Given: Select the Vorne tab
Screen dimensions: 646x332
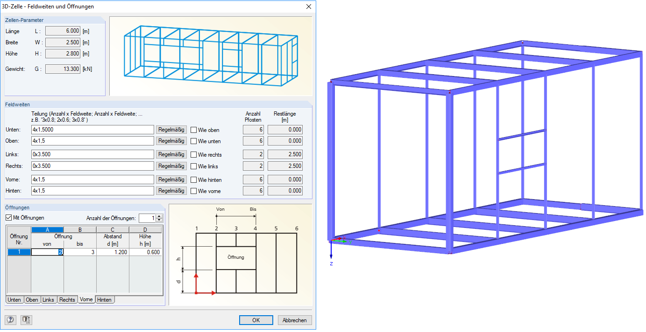Looking at the screenshot, I should 86,299.
